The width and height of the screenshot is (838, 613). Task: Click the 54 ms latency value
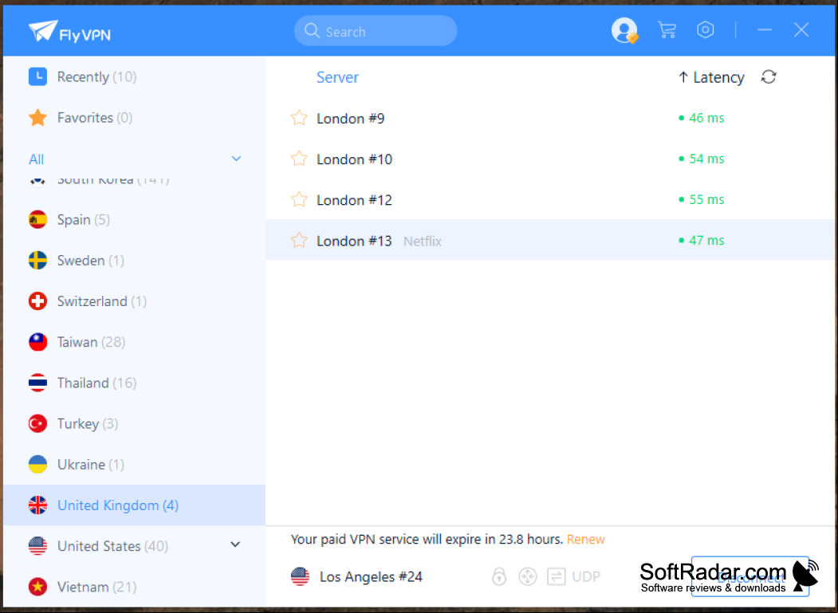click(706, 159)
